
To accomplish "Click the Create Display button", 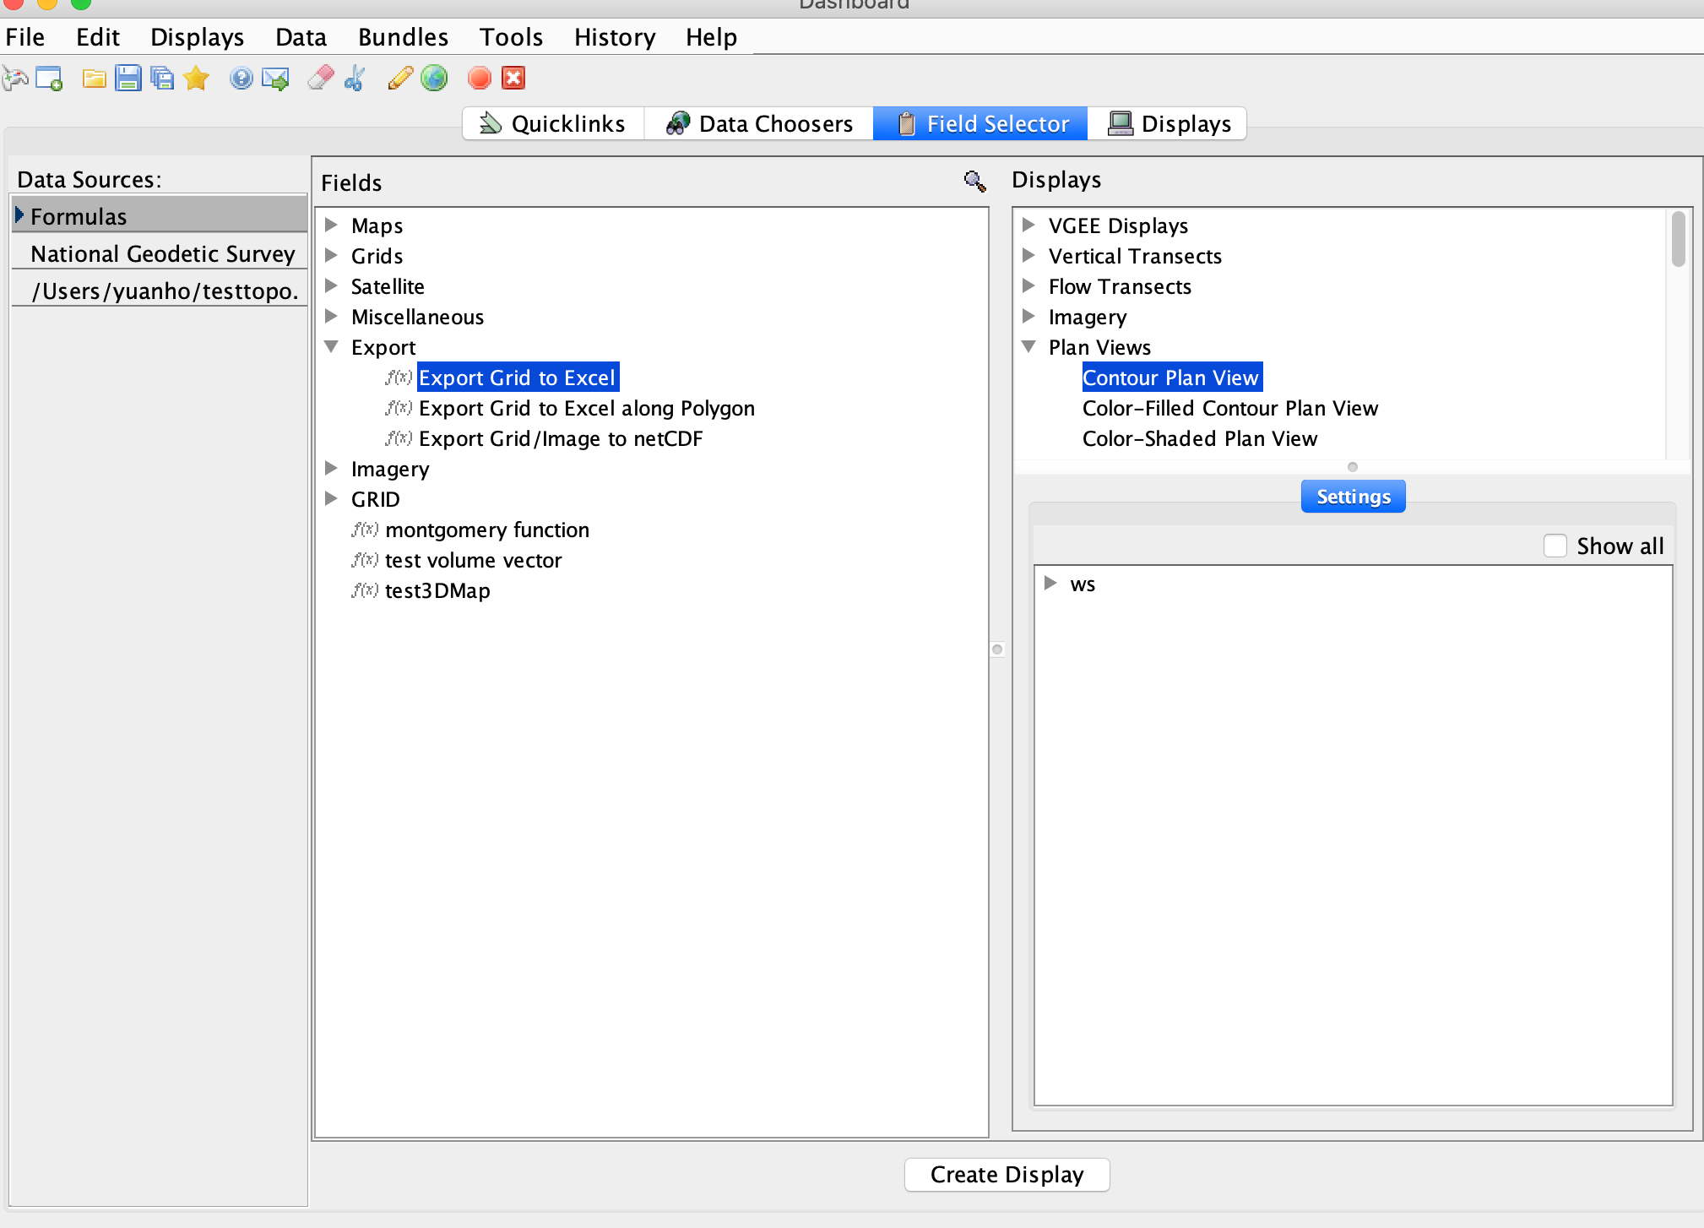I will point(1007,1174).
